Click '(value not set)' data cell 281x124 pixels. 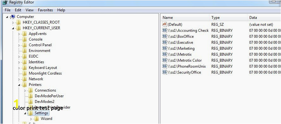[261, 25]
